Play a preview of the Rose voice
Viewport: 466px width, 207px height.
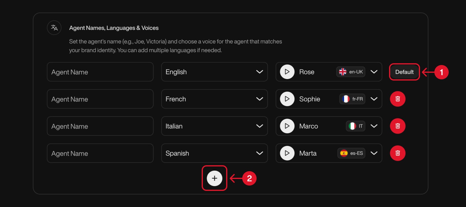point(287,72)
